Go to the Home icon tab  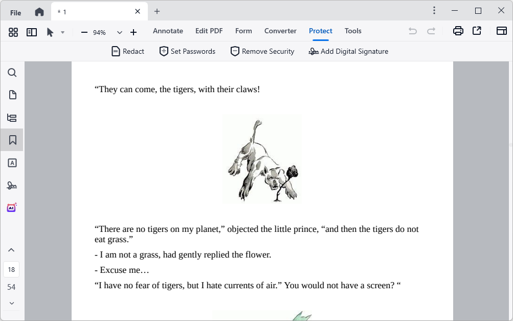(39, 12)
